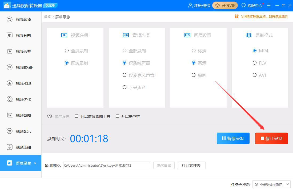Enable 开启悬浮框 checkbox
Viewport: 293px width, 190px height.
[117, 116]
